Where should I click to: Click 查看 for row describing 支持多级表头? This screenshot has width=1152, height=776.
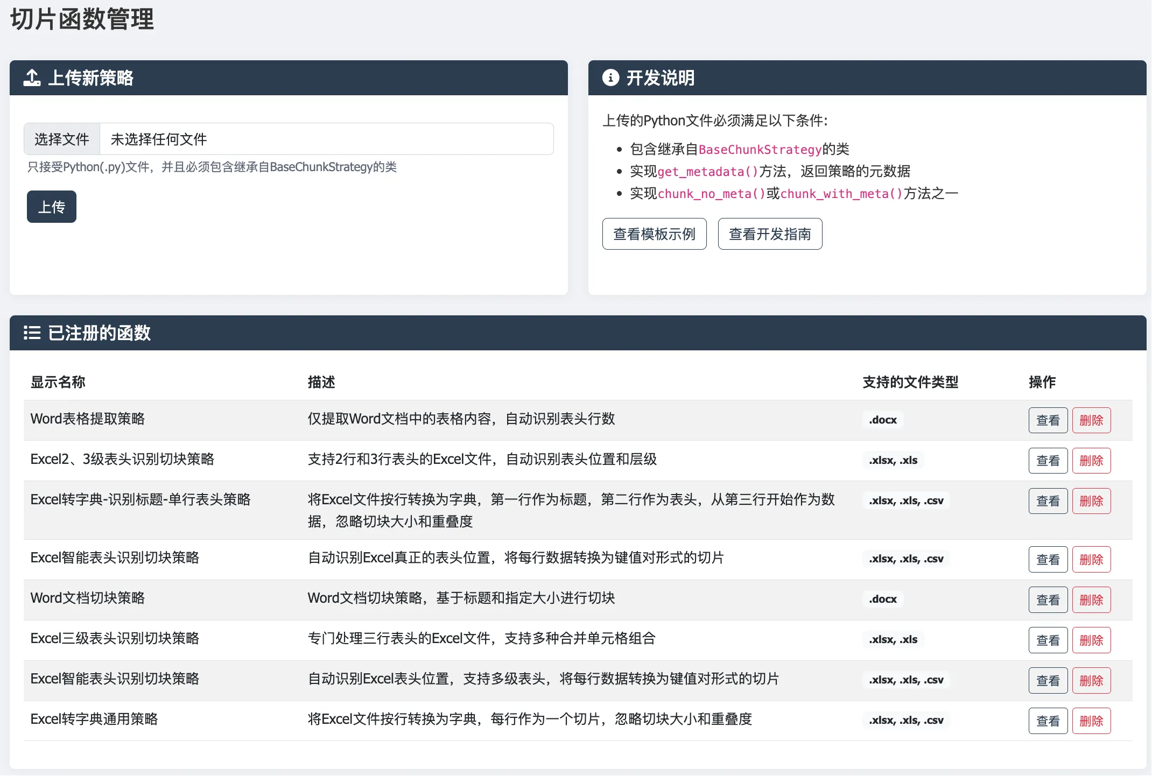tap(1048, 681)
